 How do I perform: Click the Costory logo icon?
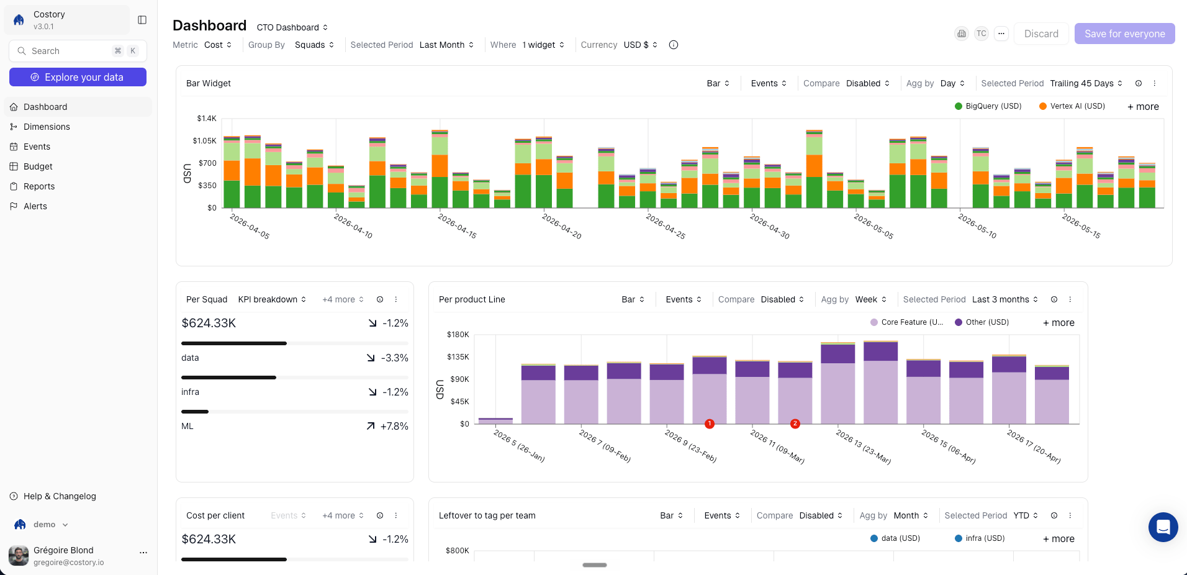tap(19, 20)
